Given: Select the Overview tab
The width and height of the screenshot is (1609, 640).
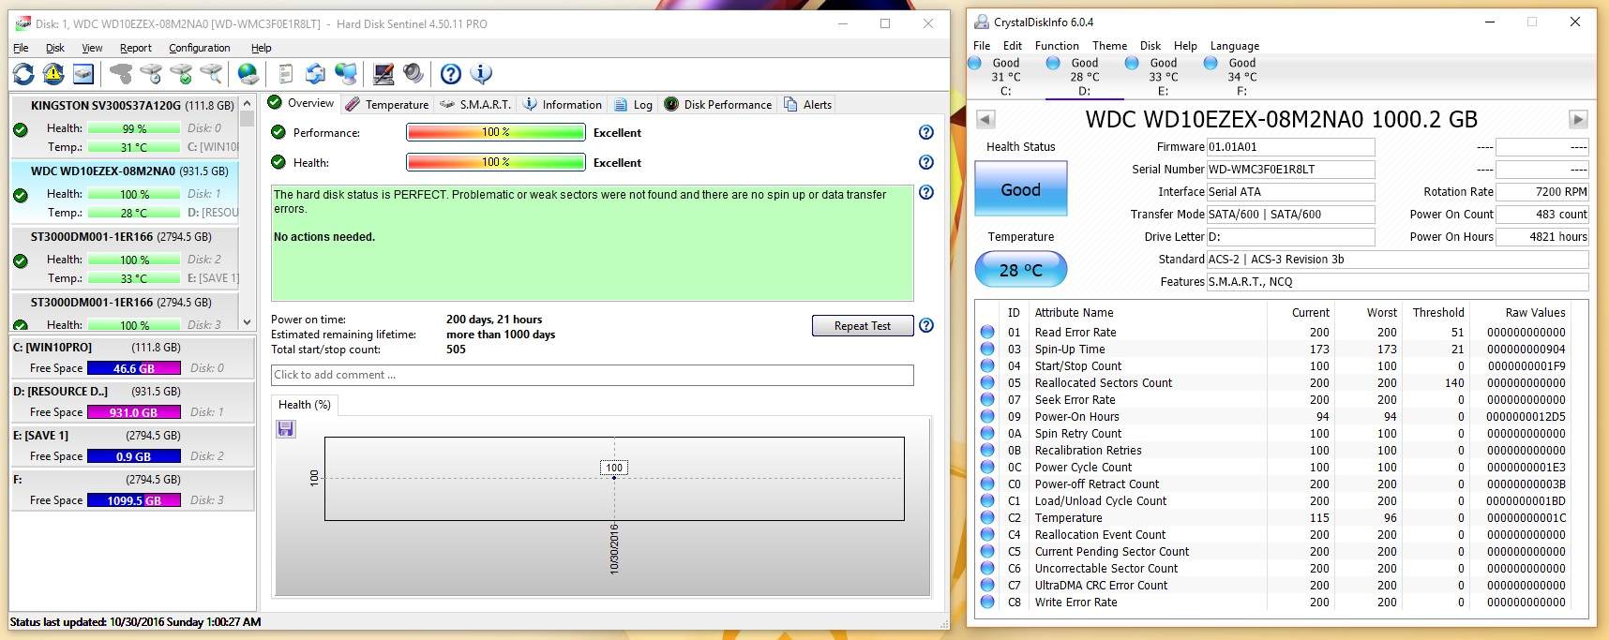Looking at the screenshot, I should coord(301,103).
